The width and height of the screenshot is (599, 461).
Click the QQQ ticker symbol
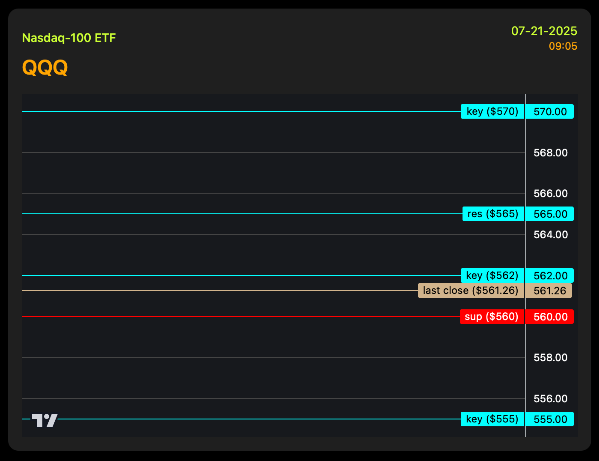click(x=45, y=67)
